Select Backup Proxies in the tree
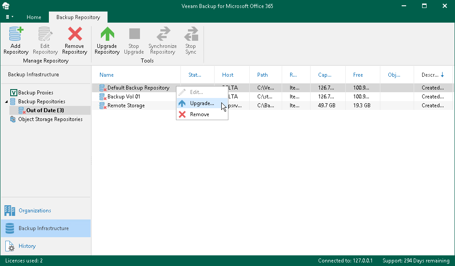455x266 pixels. coord(36,93)
